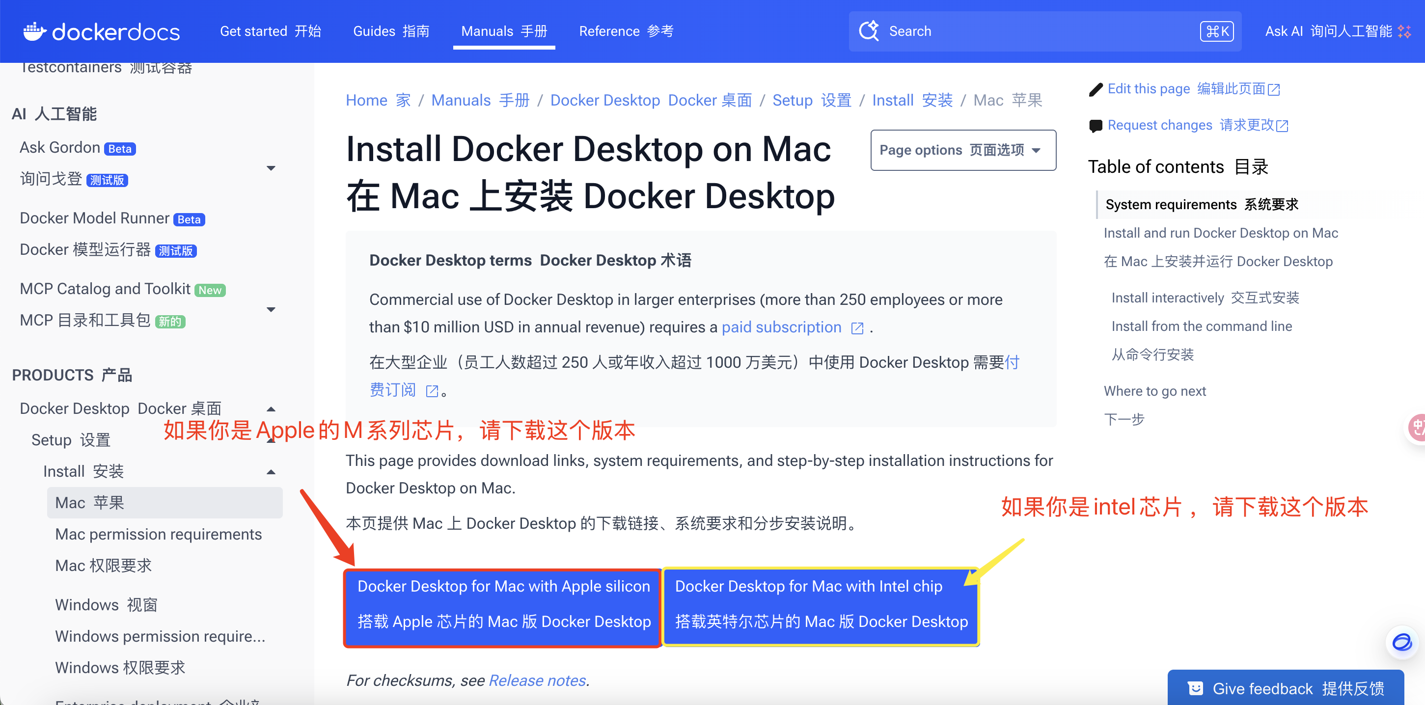Select Docker Desktop in sidebar

click(x=121, y=408)
